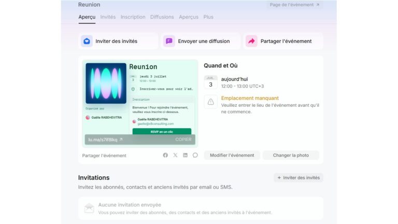Click the warning triangle location icon

pos(211,102)
